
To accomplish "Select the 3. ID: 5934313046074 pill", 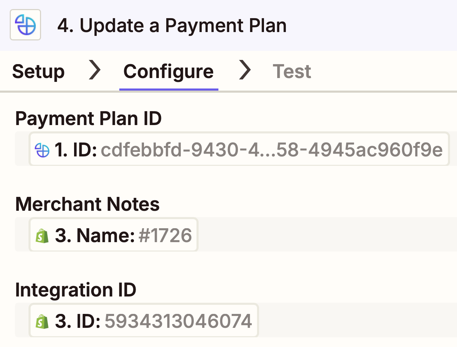I will click(144, 320).
